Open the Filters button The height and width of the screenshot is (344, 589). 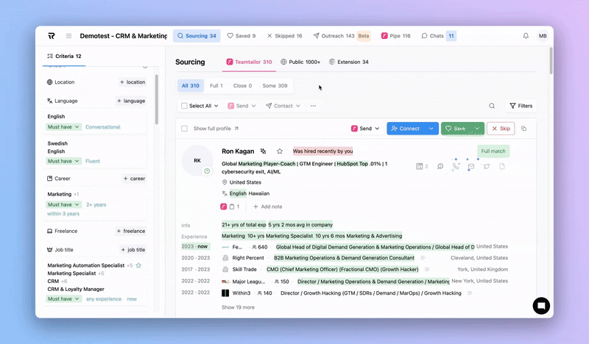pyautogui.click(x=521, y=106)
